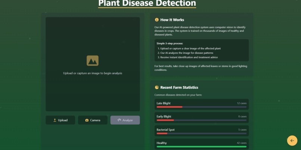This screenshot has height=150, width=301.
Task: Click the '12 cases' value
Action: pyautogui.click(x=242, y=103)
